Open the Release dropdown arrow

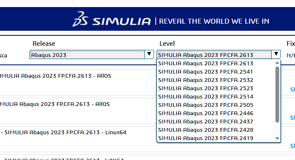(x=149, y=54)
